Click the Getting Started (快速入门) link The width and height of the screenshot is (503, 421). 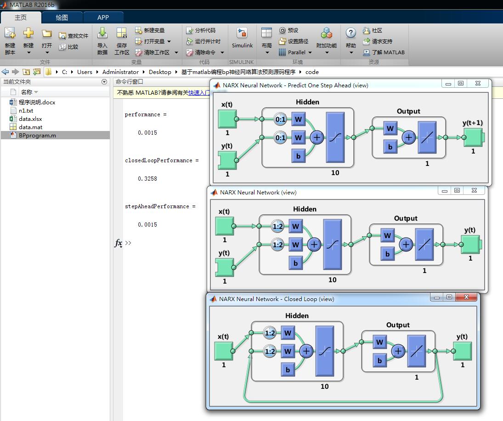[199, 93]
